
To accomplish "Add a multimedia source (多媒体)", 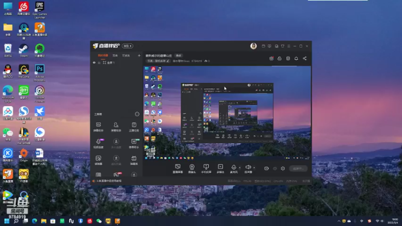I will (x=220, y=169).
